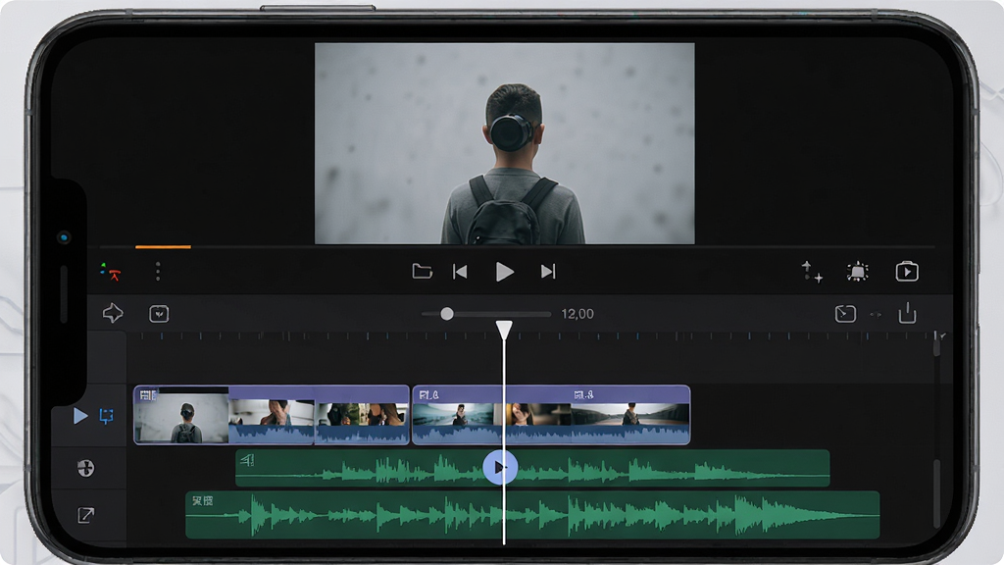Screen dimensions: 1004x565
Task: Select the second purple video clip
Action: coord(551,415)
